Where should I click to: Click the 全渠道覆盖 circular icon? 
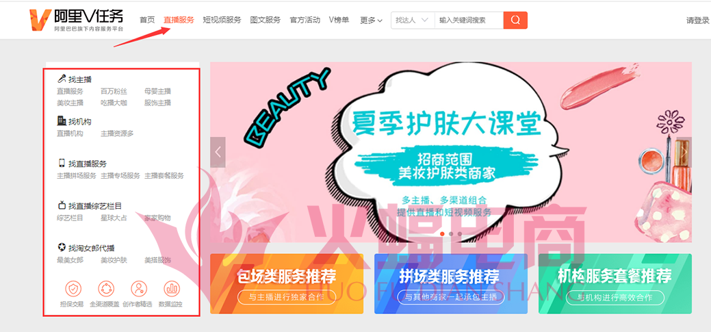pyautogui.click(x=106, y=288)
